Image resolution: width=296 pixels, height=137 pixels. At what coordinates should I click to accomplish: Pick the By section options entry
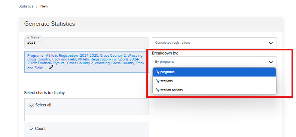click(214, 90)
